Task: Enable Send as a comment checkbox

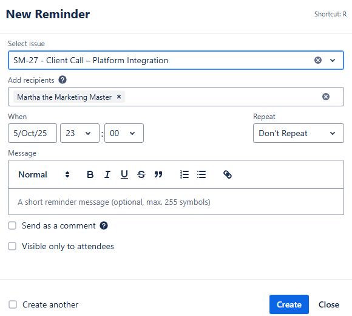Action: (12, 225)
